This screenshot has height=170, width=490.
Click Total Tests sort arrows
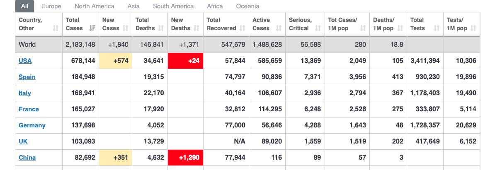(x=437, y=28)
